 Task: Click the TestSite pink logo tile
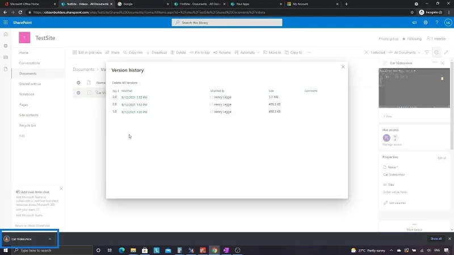click(x=24, y=37)
